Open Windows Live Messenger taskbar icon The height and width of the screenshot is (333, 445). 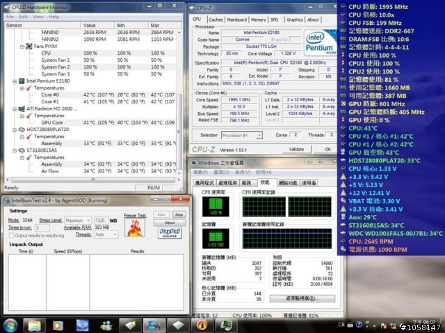click(x=106, y=325)
